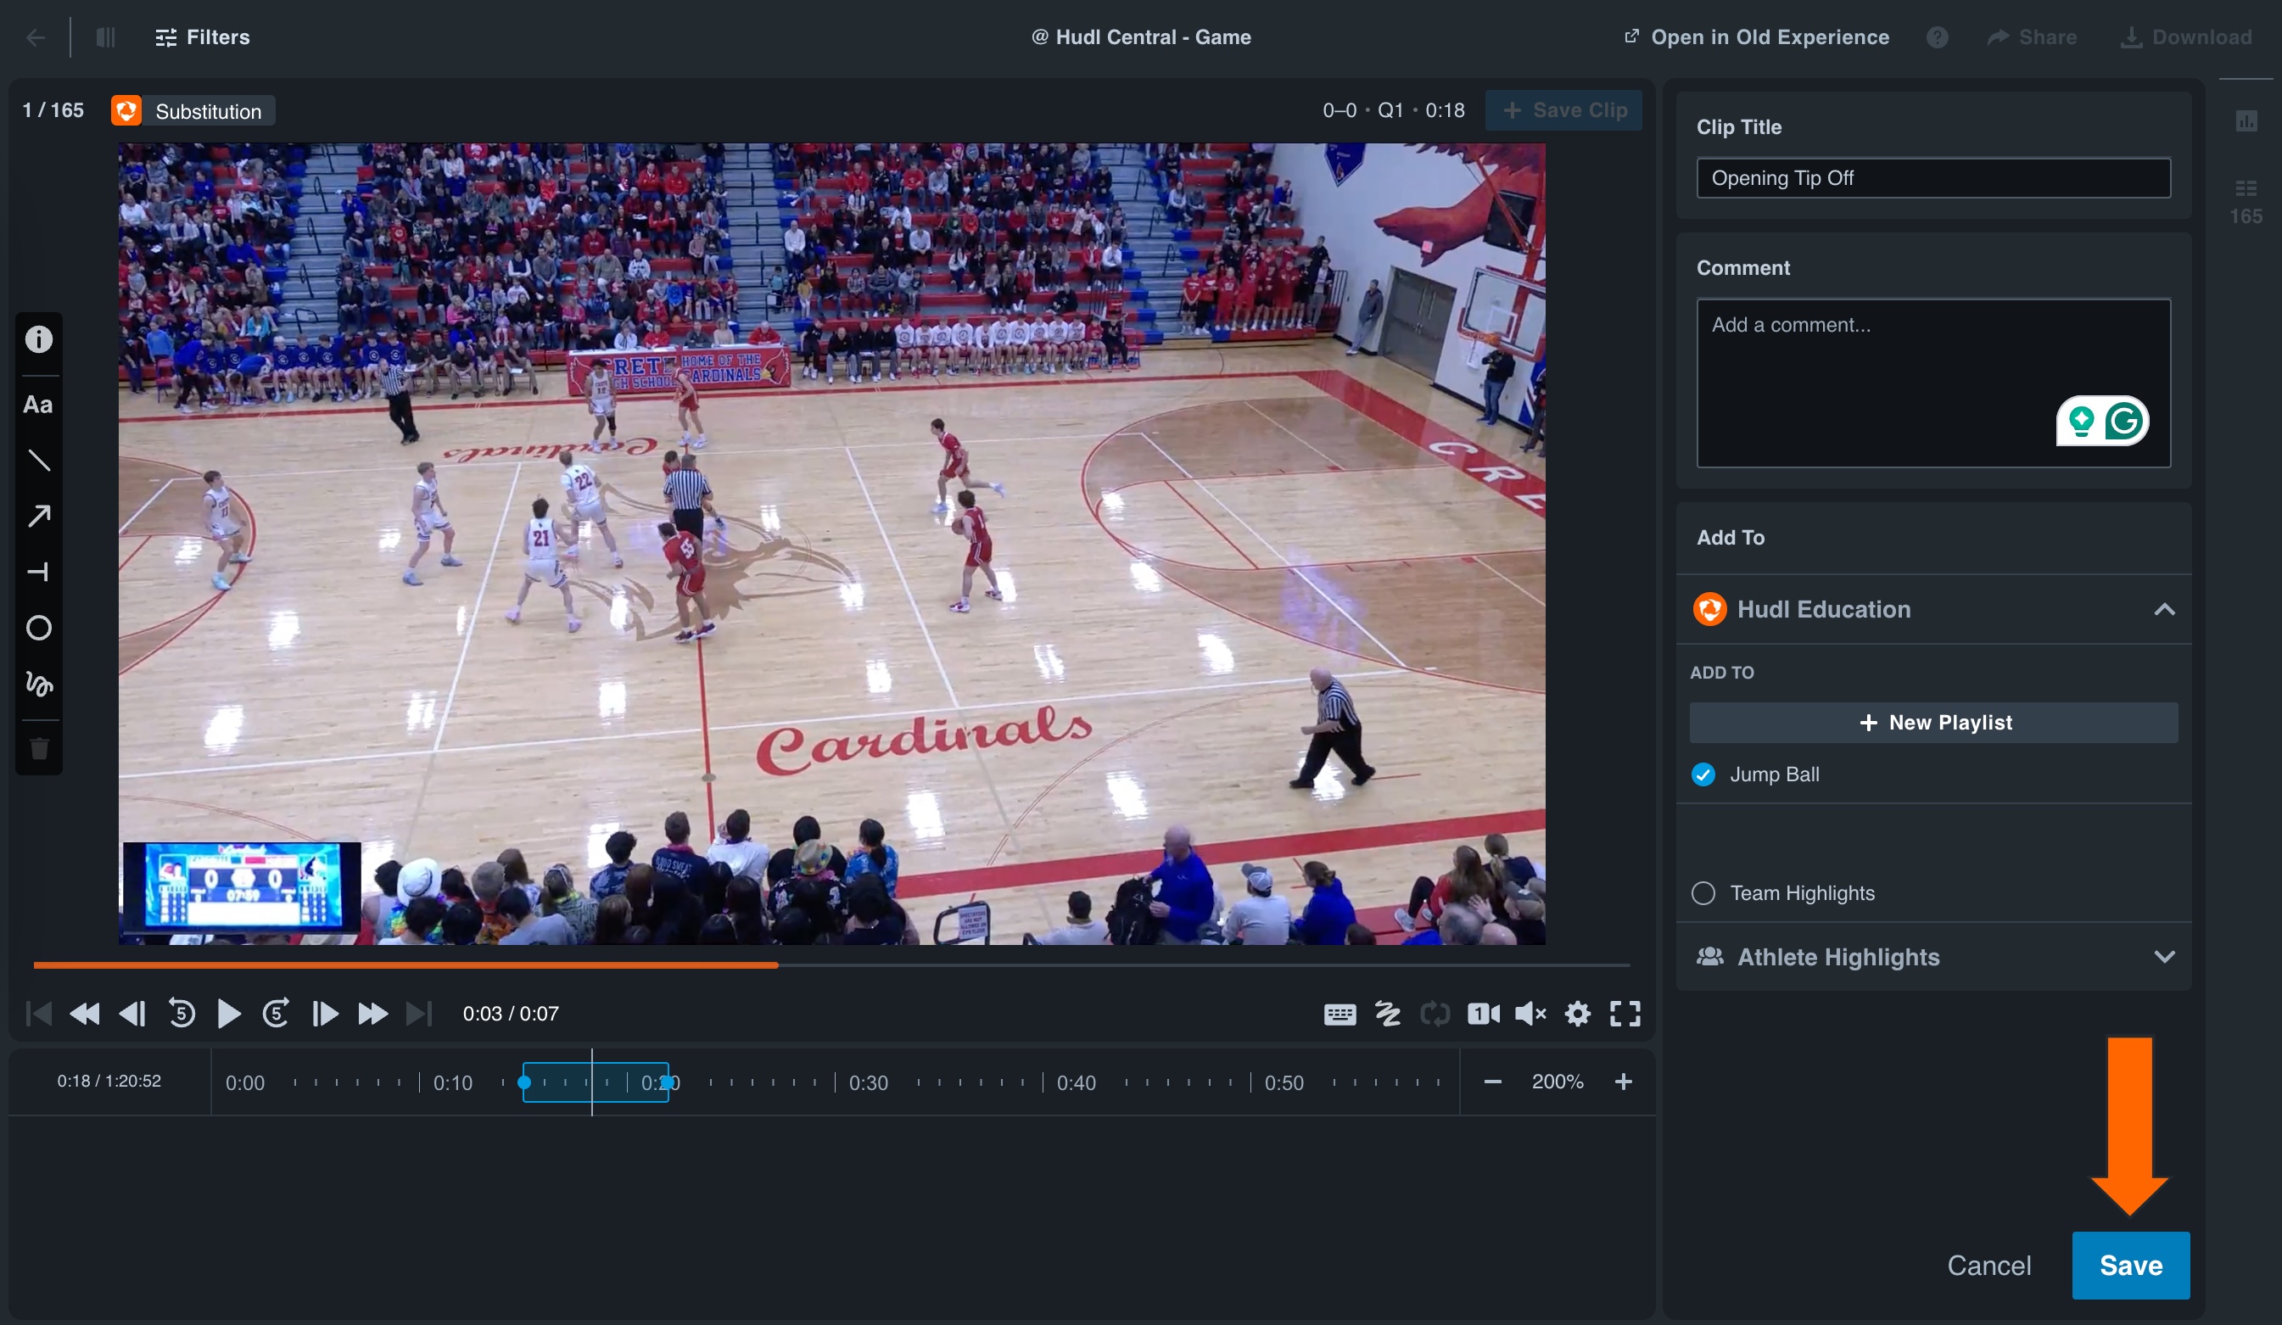Delete annotations with the trash icon
2282x1325 pixels.
click(39, 748)
